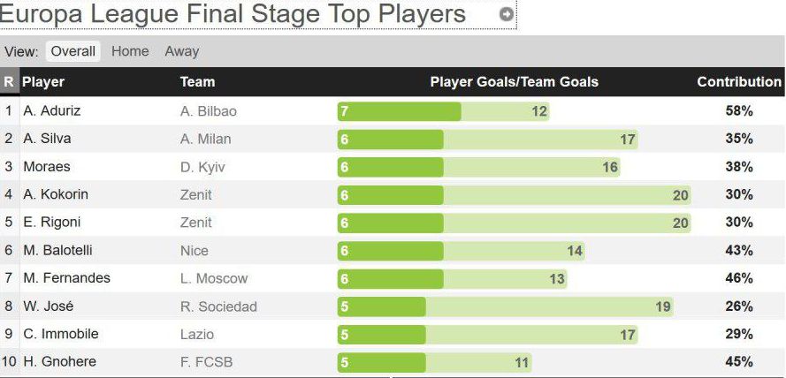Sort by the Team column header
Viewport: 786px width, 378px height.
(197, 82)
